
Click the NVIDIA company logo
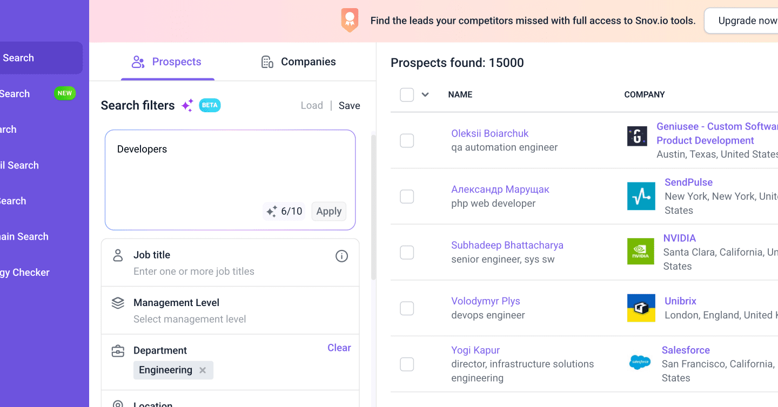pyautogui.click(x=640, y=252)
